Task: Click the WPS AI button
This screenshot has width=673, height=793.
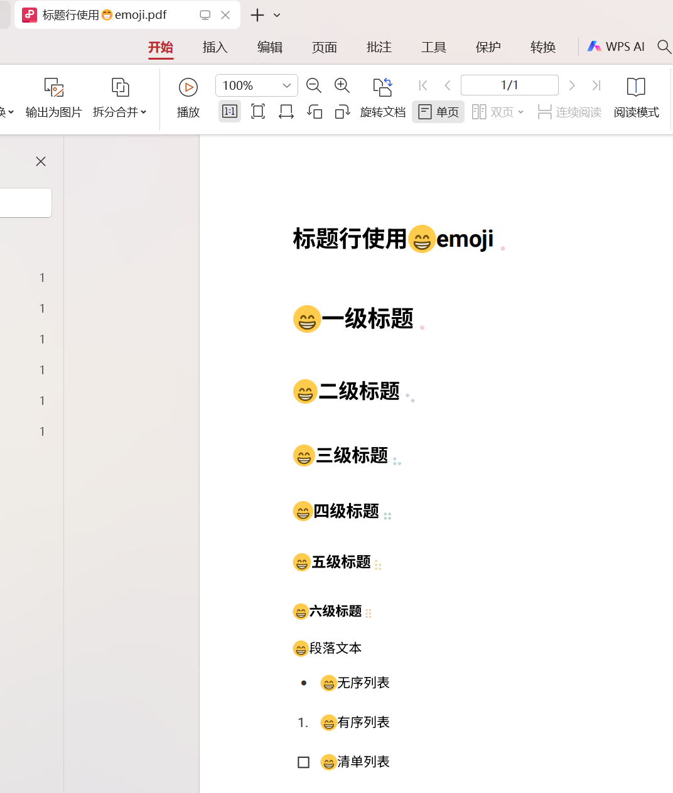Action: tap(616, 47)
